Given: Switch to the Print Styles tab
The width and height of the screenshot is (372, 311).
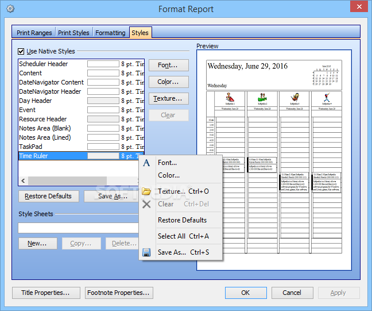Looking at the screenshot, I should pyautogui.click(x=73, y=33).
